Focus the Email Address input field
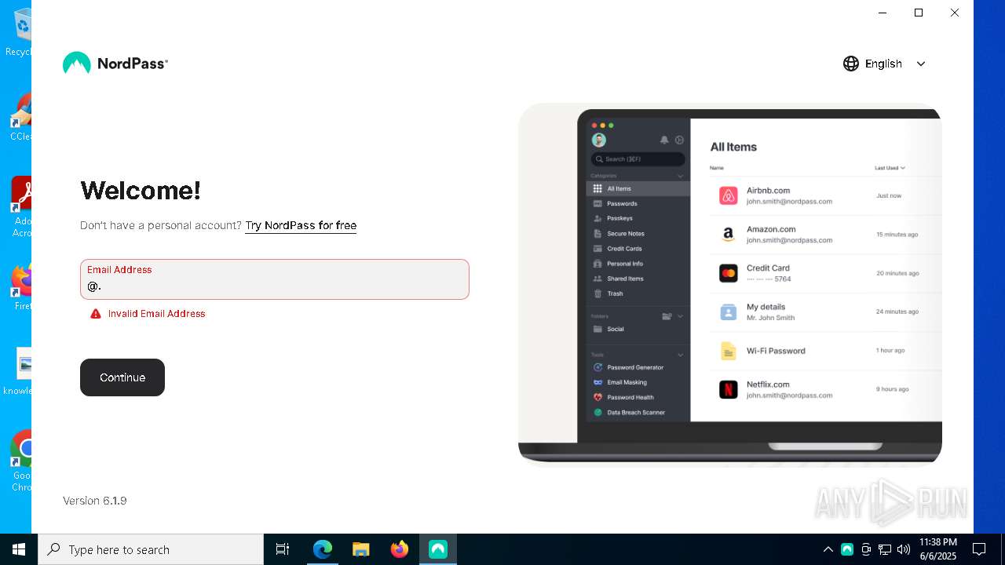The image size is (1005, 565). point(275,279)
